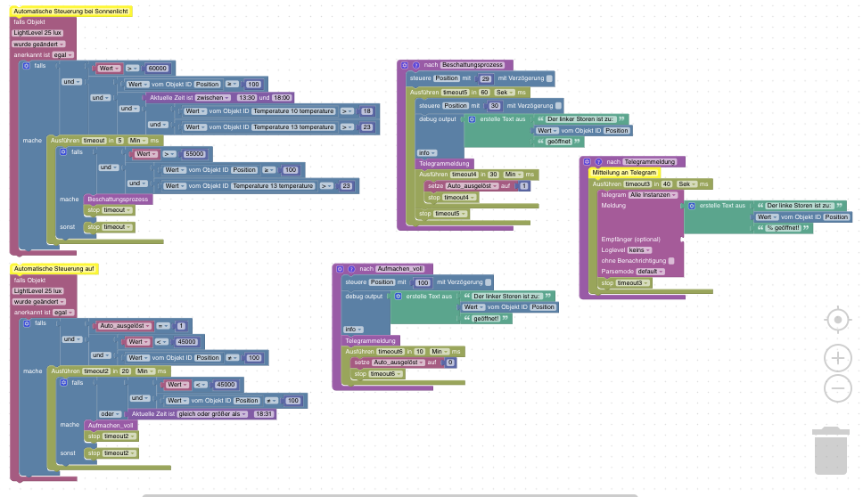Screen dimensions: 863x497
Task: Click the zoom out minus icon
Action: pos(838,388)
